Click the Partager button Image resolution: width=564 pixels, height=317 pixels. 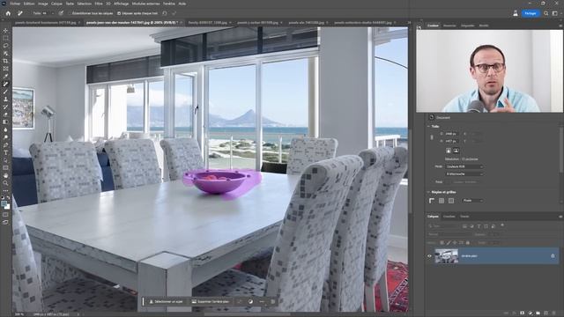[x=531, y=13]
